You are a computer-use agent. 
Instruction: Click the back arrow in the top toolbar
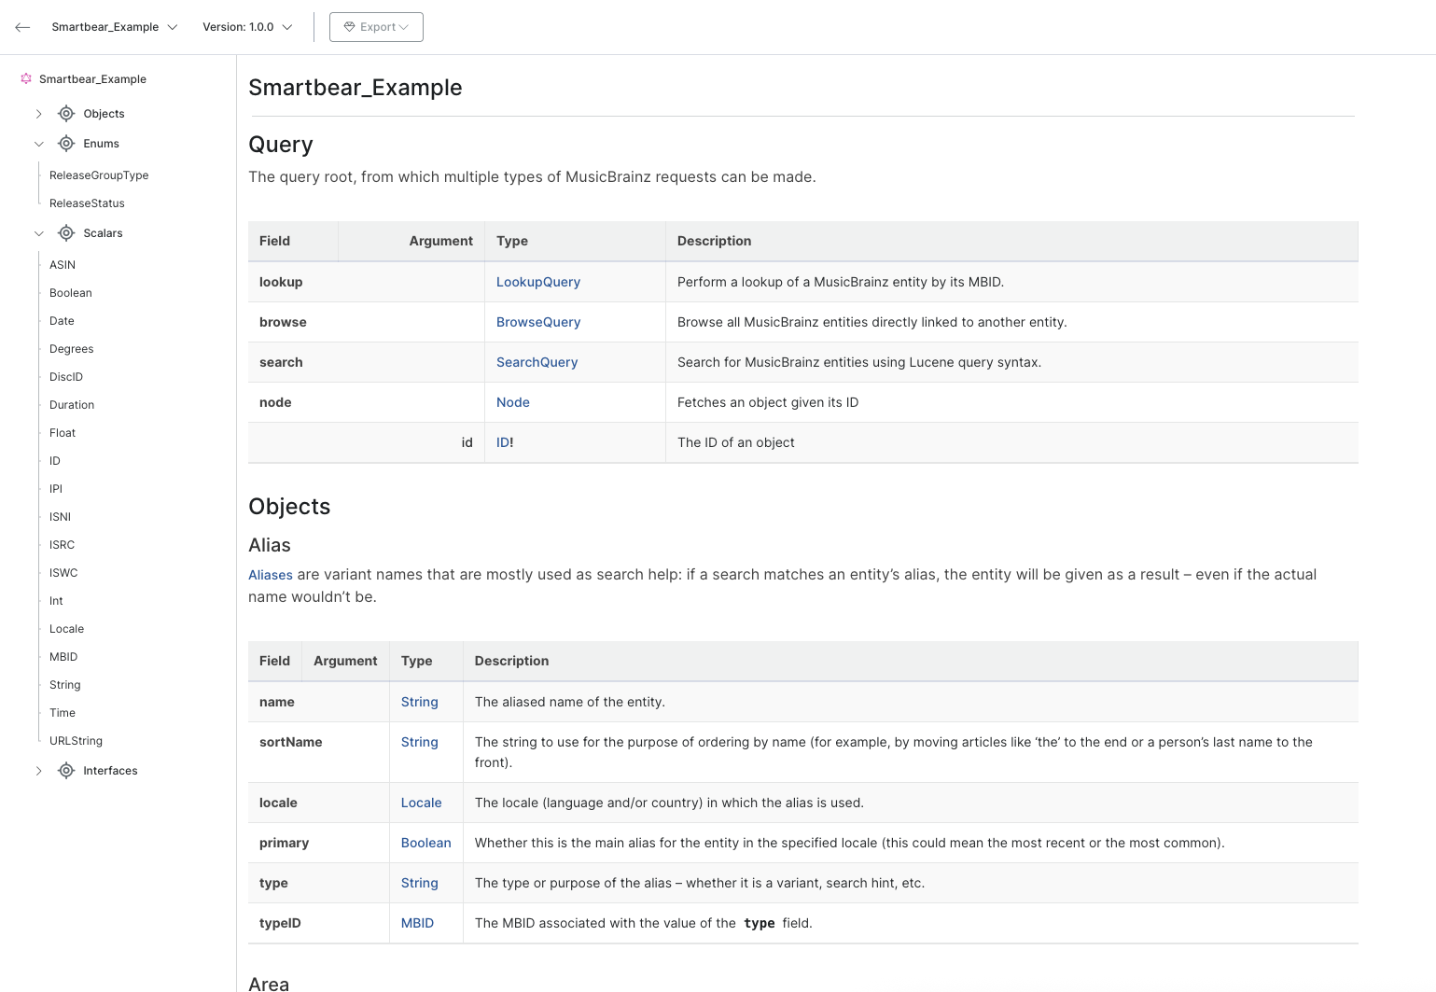pyautogui.click(x=22, y=26)
